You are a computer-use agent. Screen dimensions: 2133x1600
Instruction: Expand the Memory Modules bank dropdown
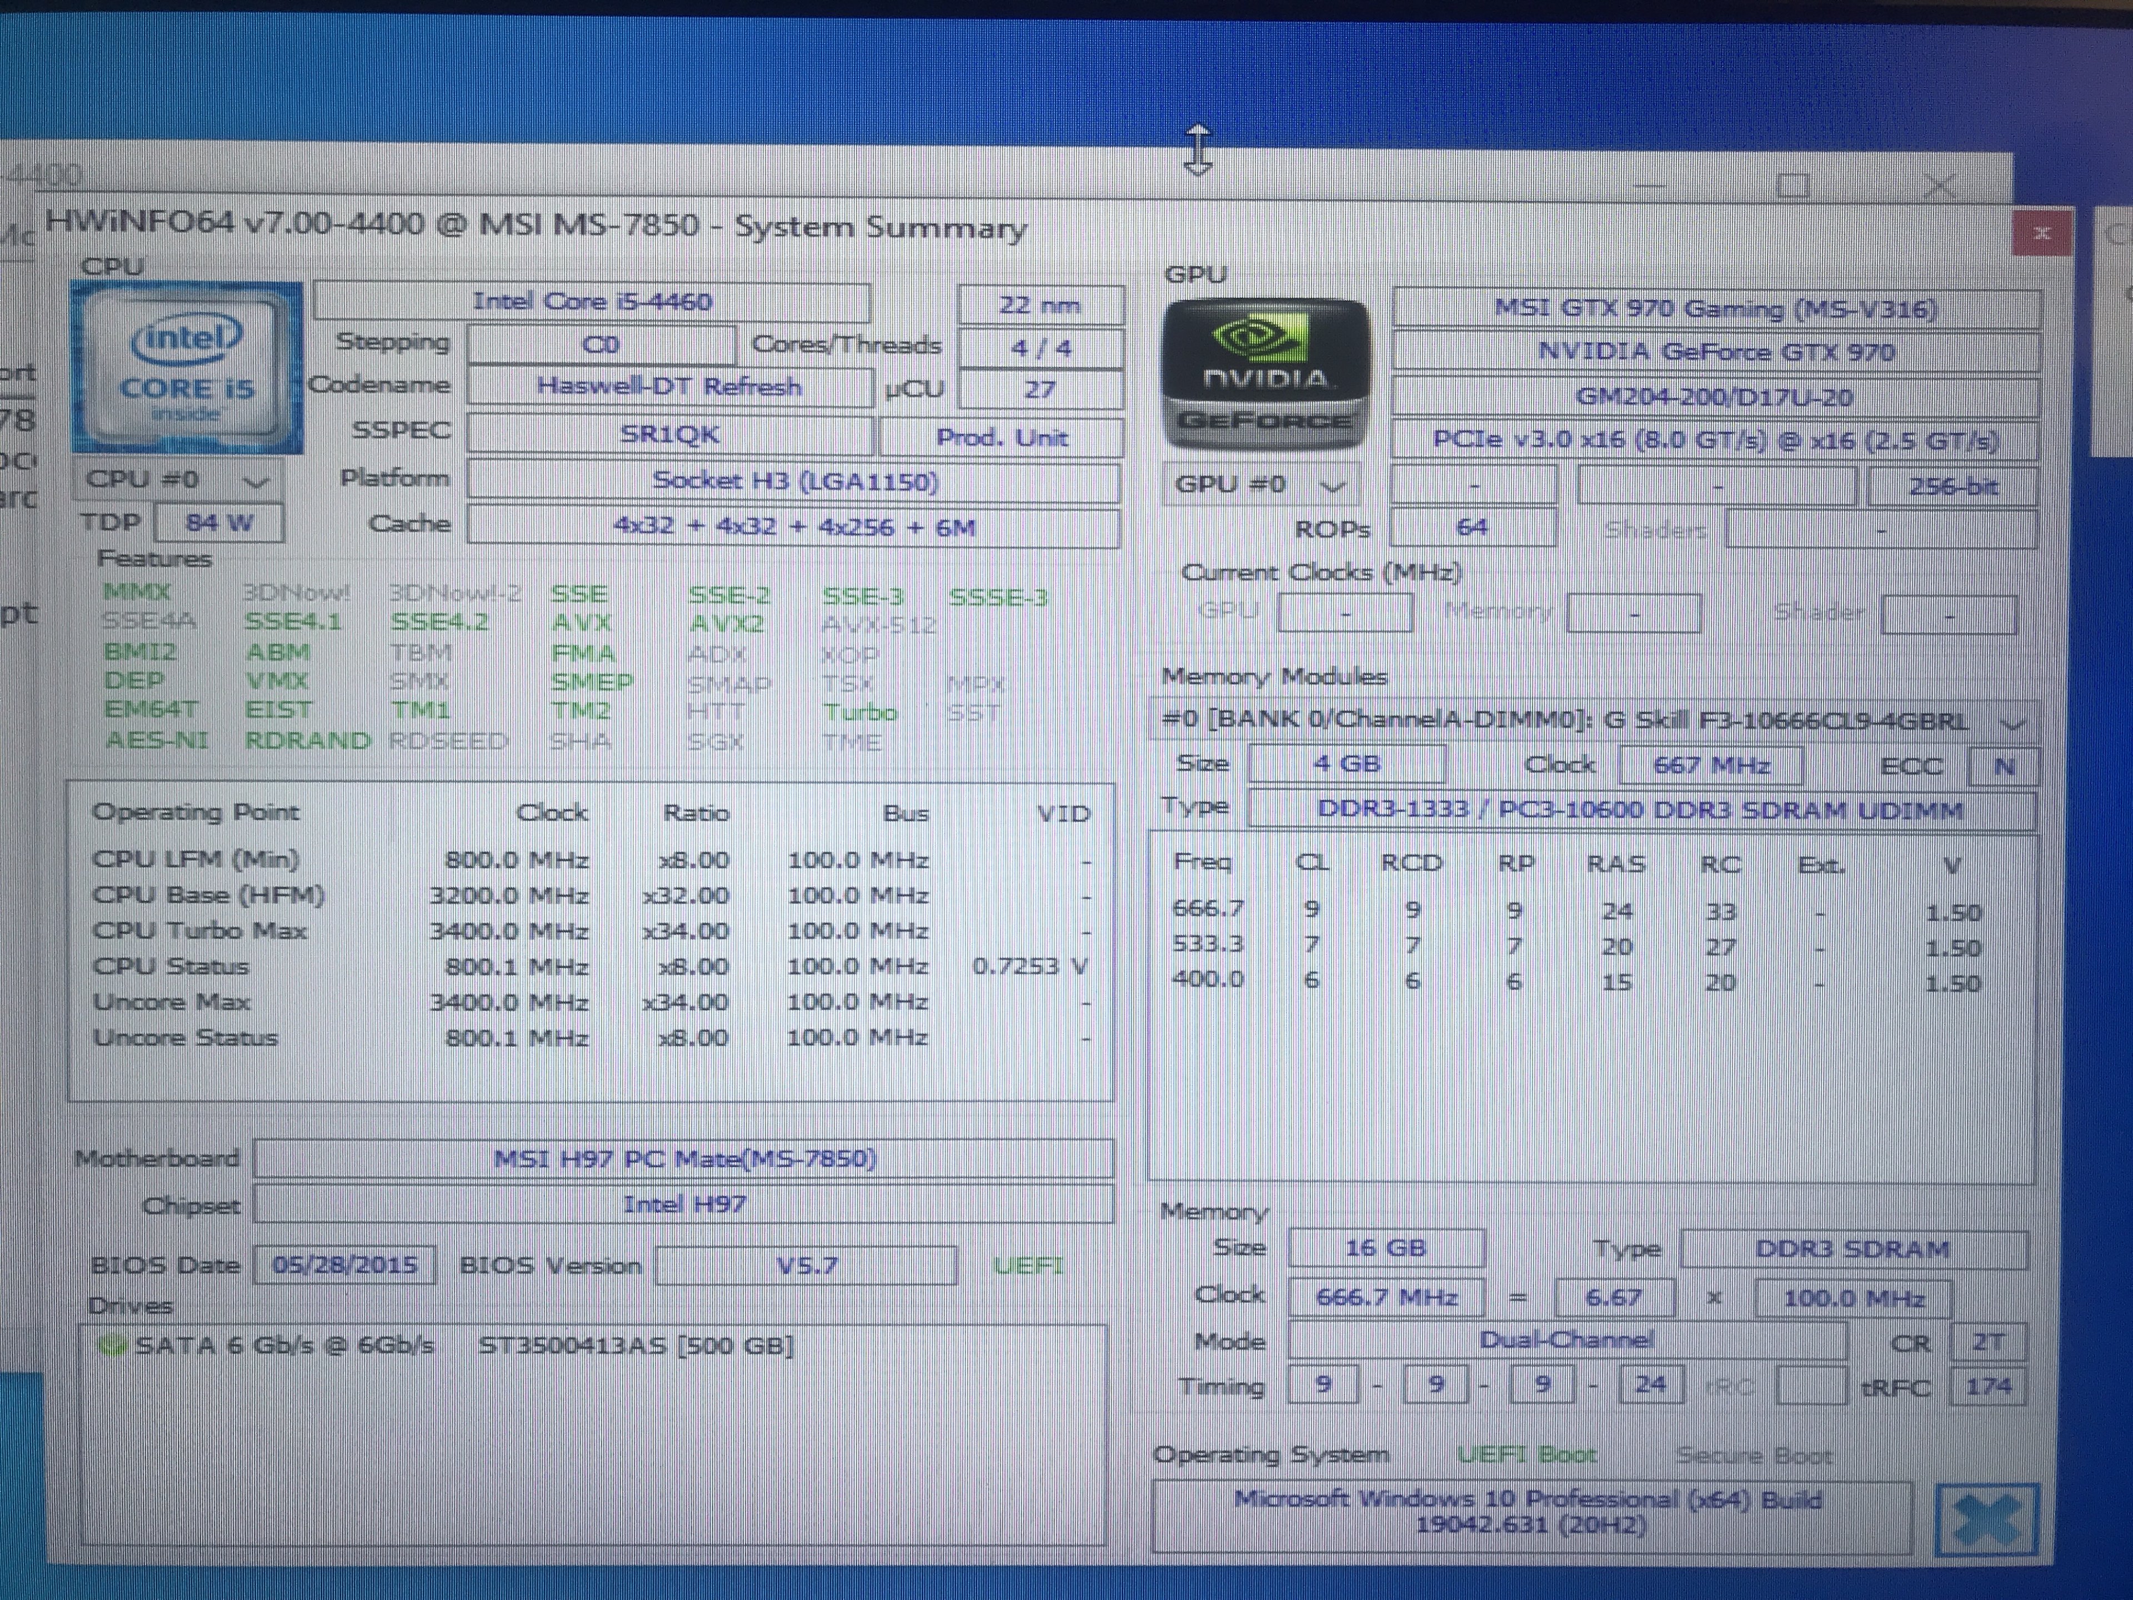pos(2014,722)
